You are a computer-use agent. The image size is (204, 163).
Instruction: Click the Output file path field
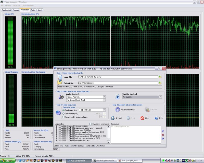click(x=118, y=83)
